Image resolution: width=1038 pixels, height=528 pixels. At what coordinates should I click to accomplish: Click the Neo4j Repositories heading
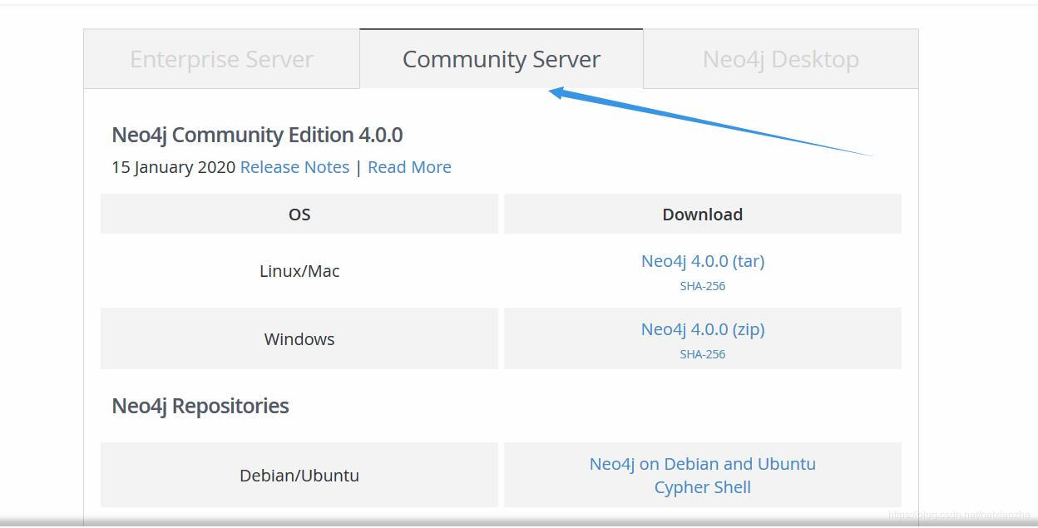coord(200,406)
